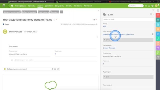Click the clock icon in comment box
Viewport: 160px width, 90px height.
(58, 69)
